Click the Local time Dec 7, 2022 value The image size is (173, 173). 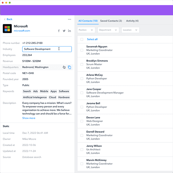coord(35,133)
